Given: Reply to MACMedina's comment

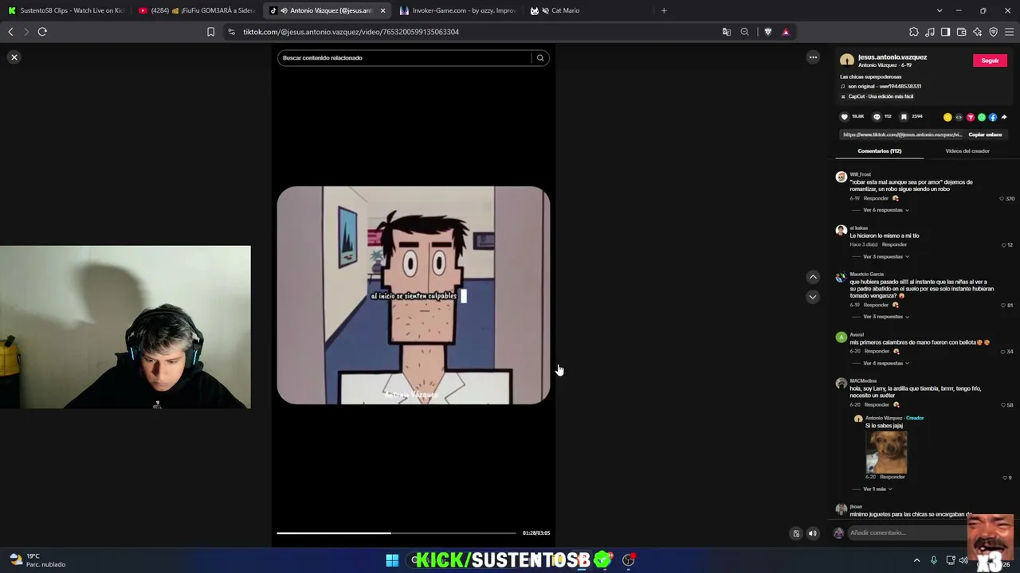Looking at the screenshot, I should click(877, 405).
